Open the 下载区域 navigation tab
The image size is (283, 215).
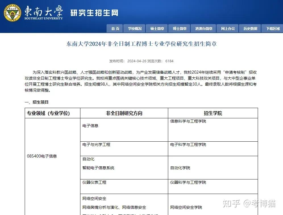pyautogui.click(x=272, y=28)
